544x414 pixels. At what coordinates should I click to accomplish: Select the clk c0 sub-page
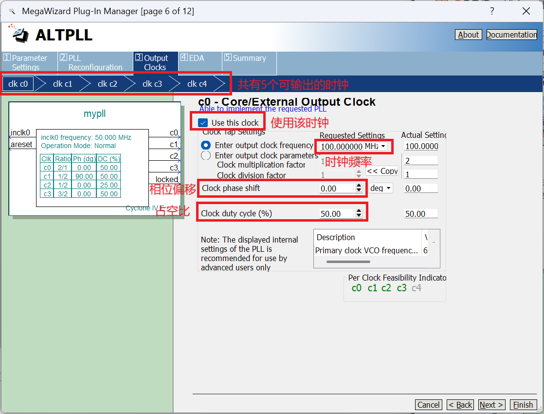tap(18, 84)
